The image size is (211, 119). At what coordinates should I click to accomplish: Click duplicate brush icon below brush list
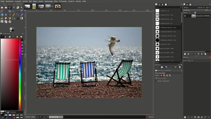point(166,67)
